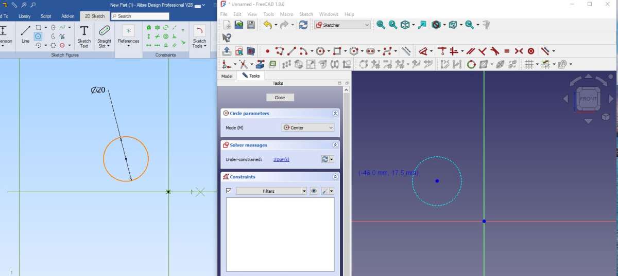618x276 pixels.
Task: Toggle the Constraints filter checkbox
Action: pos(229,191)
